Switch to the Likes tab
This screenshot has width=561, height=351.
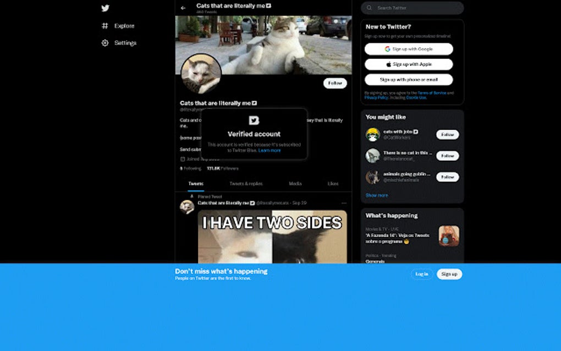tap(333, 184)
